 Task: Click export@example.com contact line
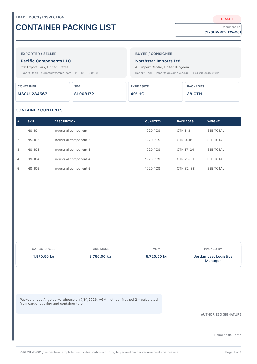[59, 73]
